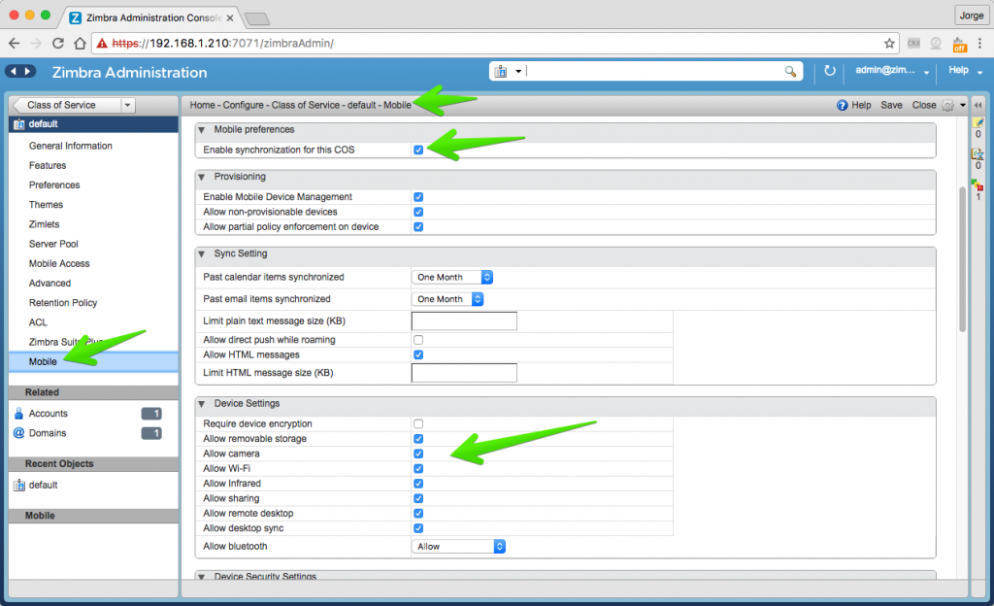Viewport: 994px width, 606px height.
Task: Open Class of Service dropdown arrow
Action: (127, 105)
